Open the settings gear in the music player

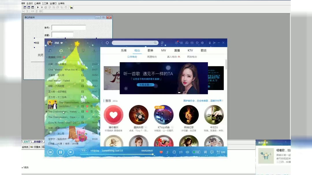coord(202,43)
